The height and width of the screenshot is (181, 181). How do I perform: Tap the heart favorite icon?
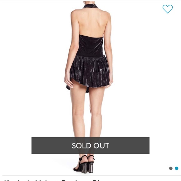point(168,9)
